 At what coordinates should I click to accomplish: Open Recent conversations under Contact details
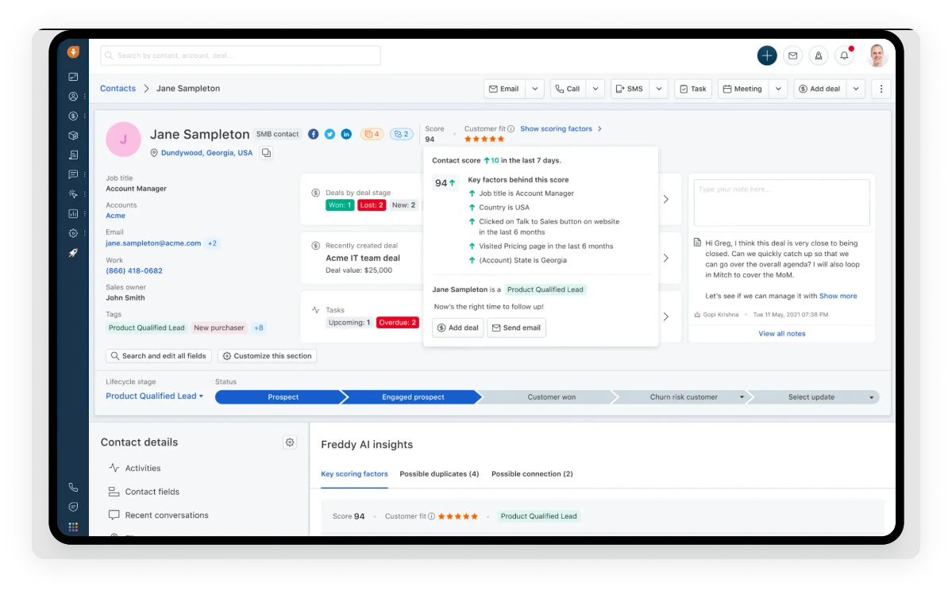(x=167, y=515)
